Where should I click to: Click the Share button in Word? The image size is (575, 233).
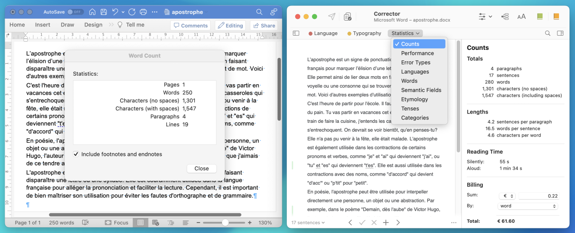(264, 26)
